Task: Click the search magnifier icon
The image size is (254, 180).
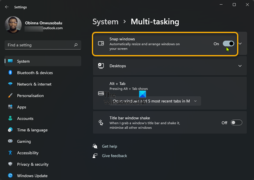Action: point(76,45)
